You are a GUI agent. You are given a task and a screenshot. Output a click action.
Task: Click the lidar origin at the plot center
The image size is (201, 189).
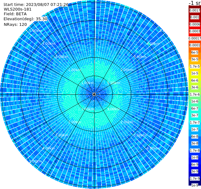coord(94,95)
